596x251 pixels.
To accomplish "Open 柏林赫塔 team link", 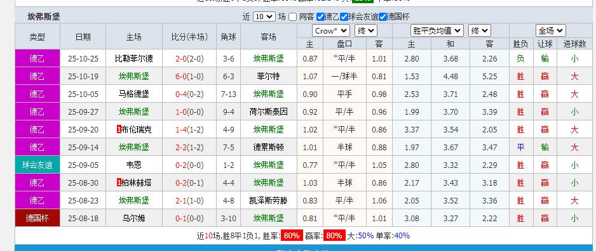I will (x=137, y=183).
